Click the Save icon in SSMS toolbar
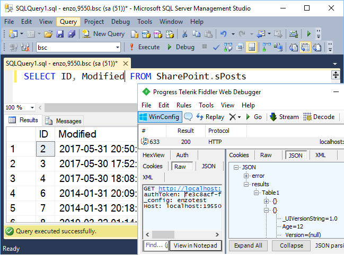This screenshot has height=255, width=344. point(60,34)
